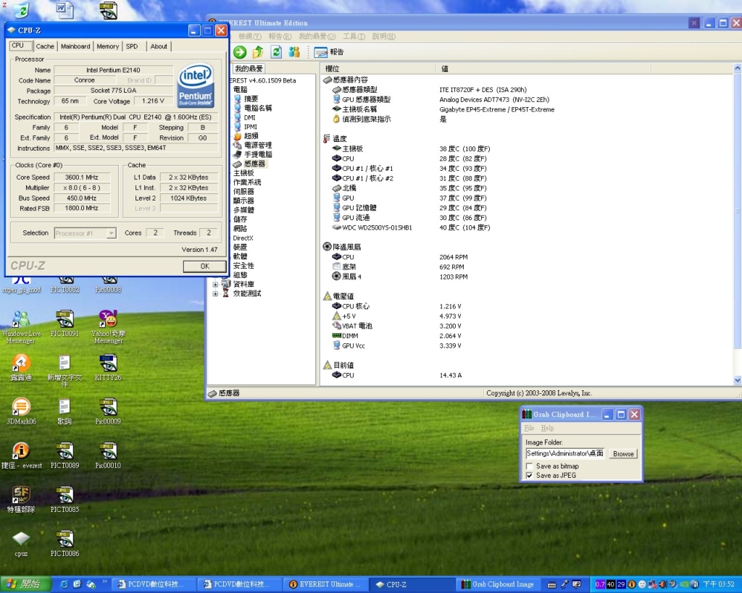Click the green forward arrow in EVEREST toolbar
This screenshot has width=742, height=593.
point(240,52)
